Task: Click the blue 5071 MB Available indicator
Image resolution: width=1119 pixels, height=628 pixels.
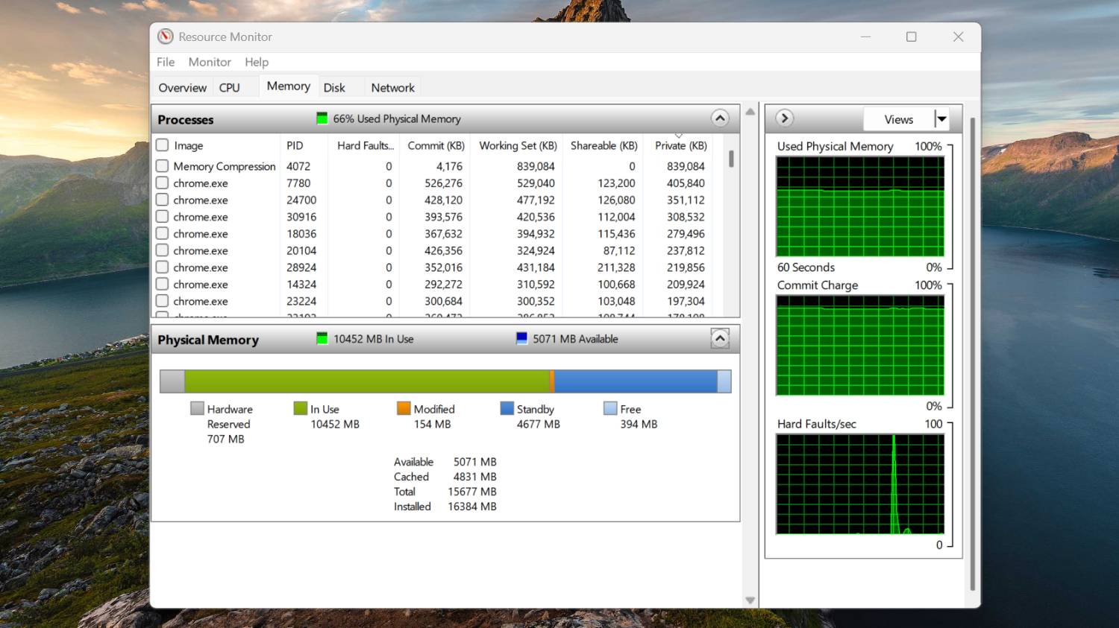Action: coord(522,338)
